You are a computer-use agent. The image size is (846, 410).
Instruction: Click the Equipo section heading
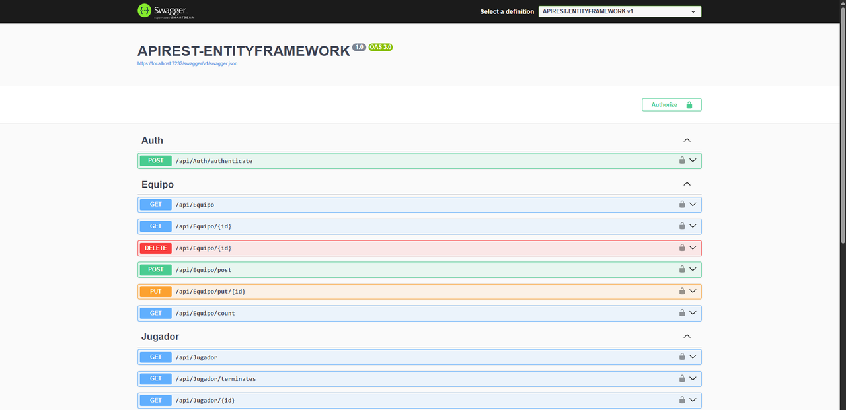157,184
